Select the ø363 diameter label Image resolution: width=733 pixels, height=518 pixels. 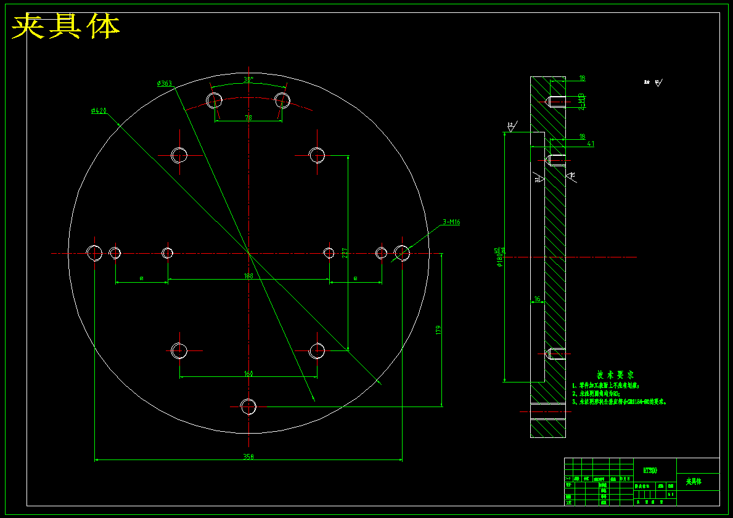(165, 84)
